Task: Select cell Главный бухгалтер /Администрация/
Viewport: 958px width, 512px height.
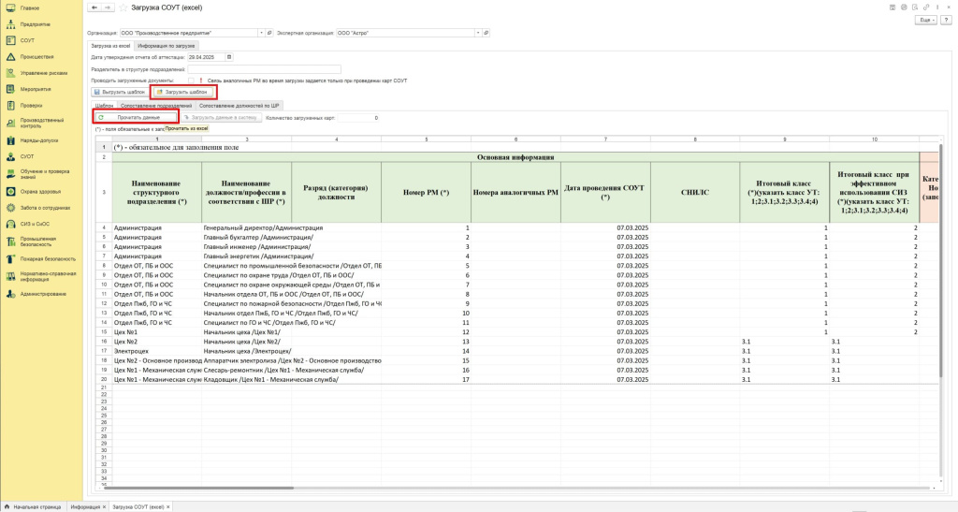Action: 247,237
